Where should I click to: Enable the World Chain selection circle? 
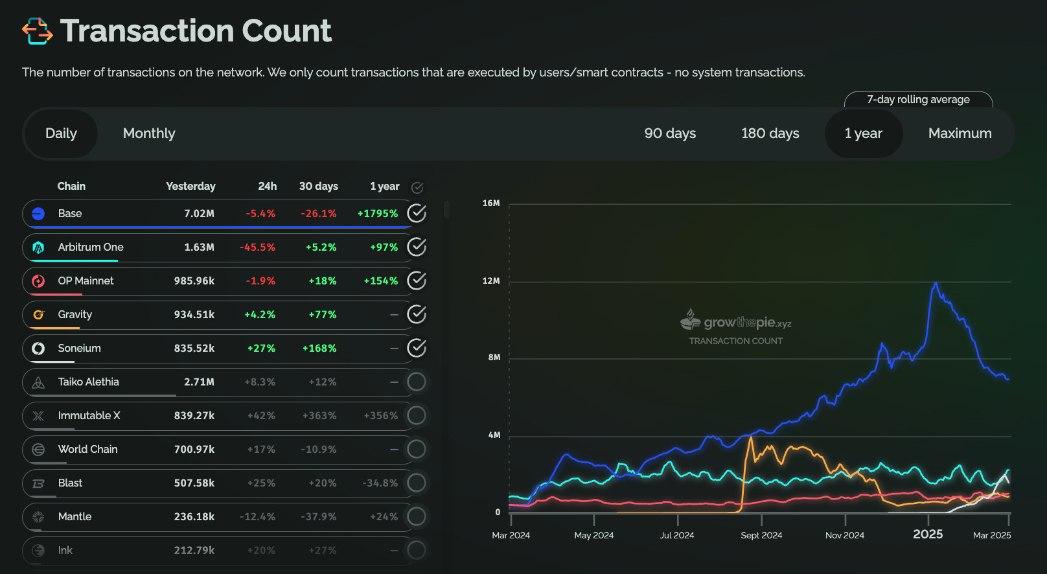pos(417,449)
